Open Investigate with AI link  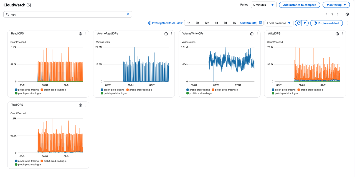pyautogui.click(x=165, y=23)
